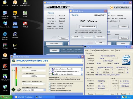This screenshot has width=133, height=99.
Task: Click the Futuremark logo in 3DMark05
Action: click(119, 7)
